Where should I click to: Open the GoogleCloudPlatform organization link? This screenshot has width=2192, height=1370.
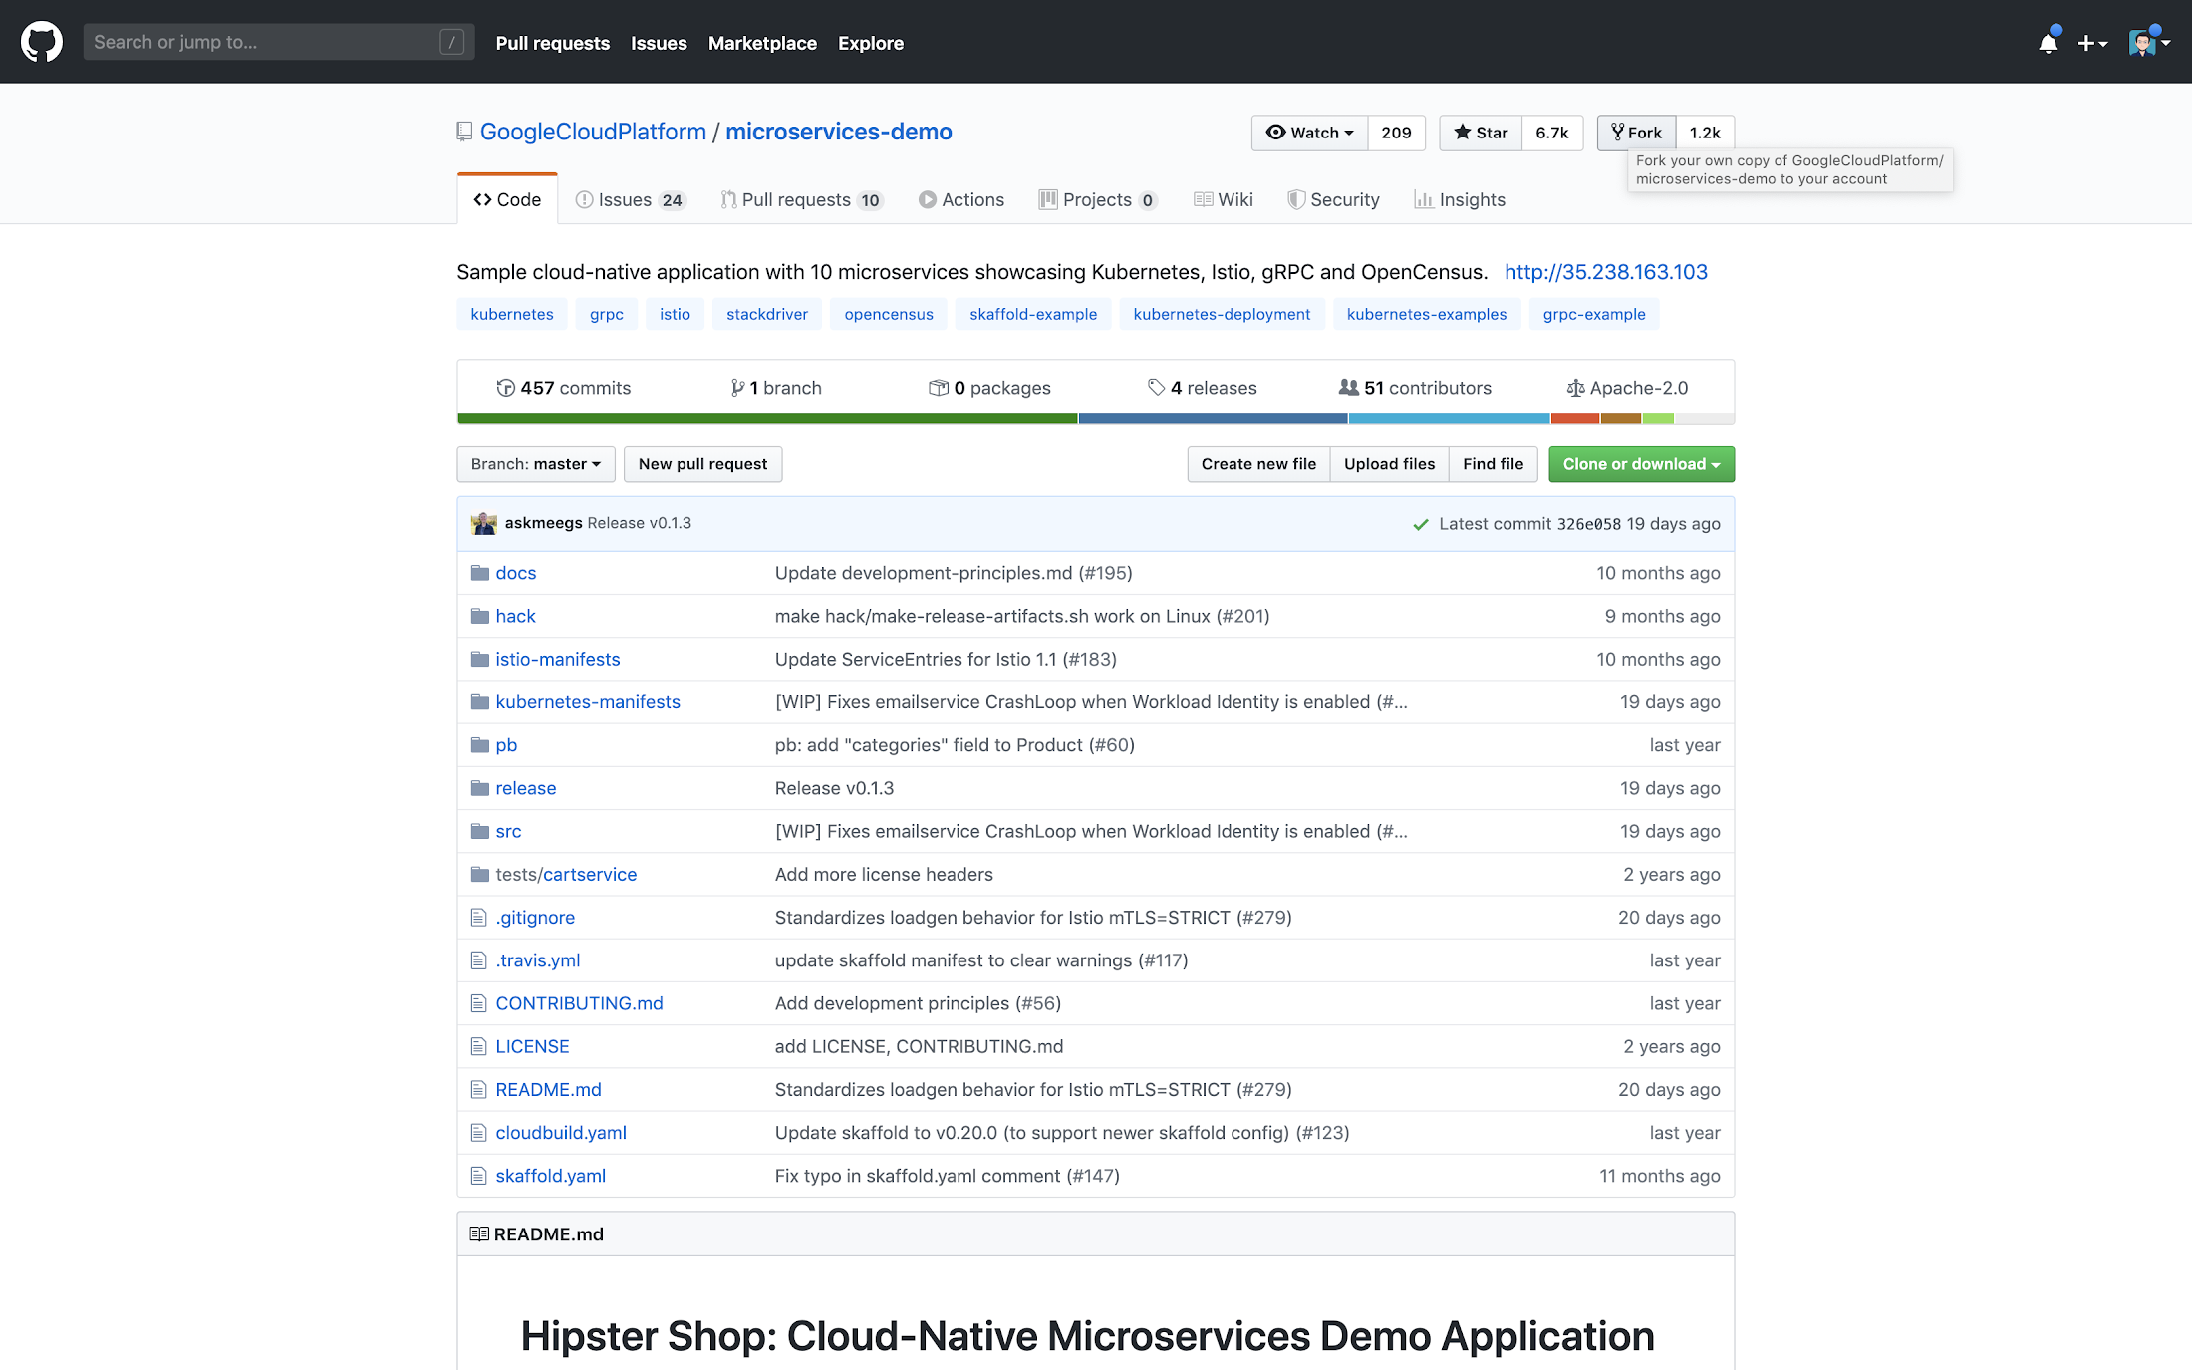coord(593,132)
